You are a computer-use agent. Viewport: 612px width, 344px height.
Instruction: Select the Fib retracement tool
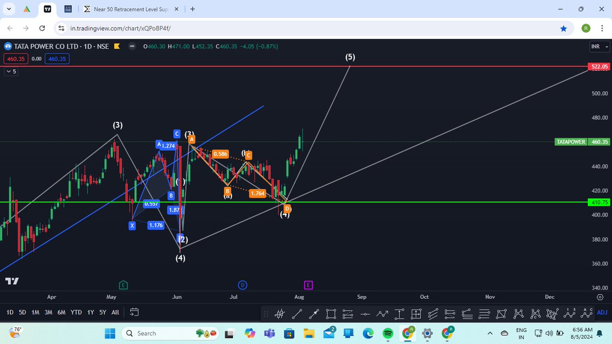pos(348,314)
